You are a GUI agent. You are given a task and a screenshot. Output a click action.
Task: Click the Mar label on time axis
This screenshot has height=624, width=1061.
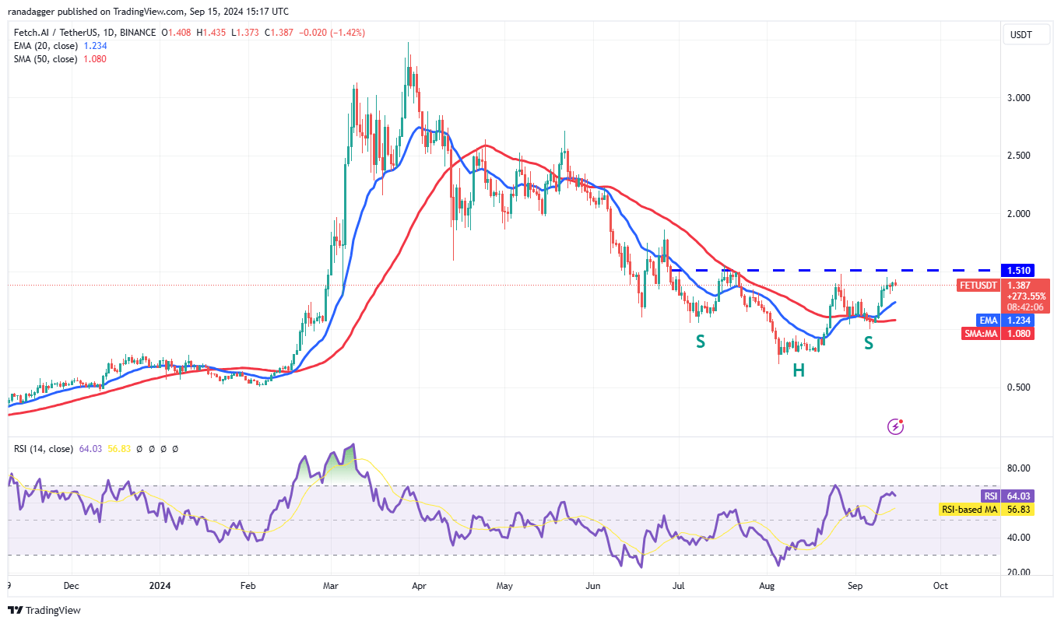coord(330,586)
